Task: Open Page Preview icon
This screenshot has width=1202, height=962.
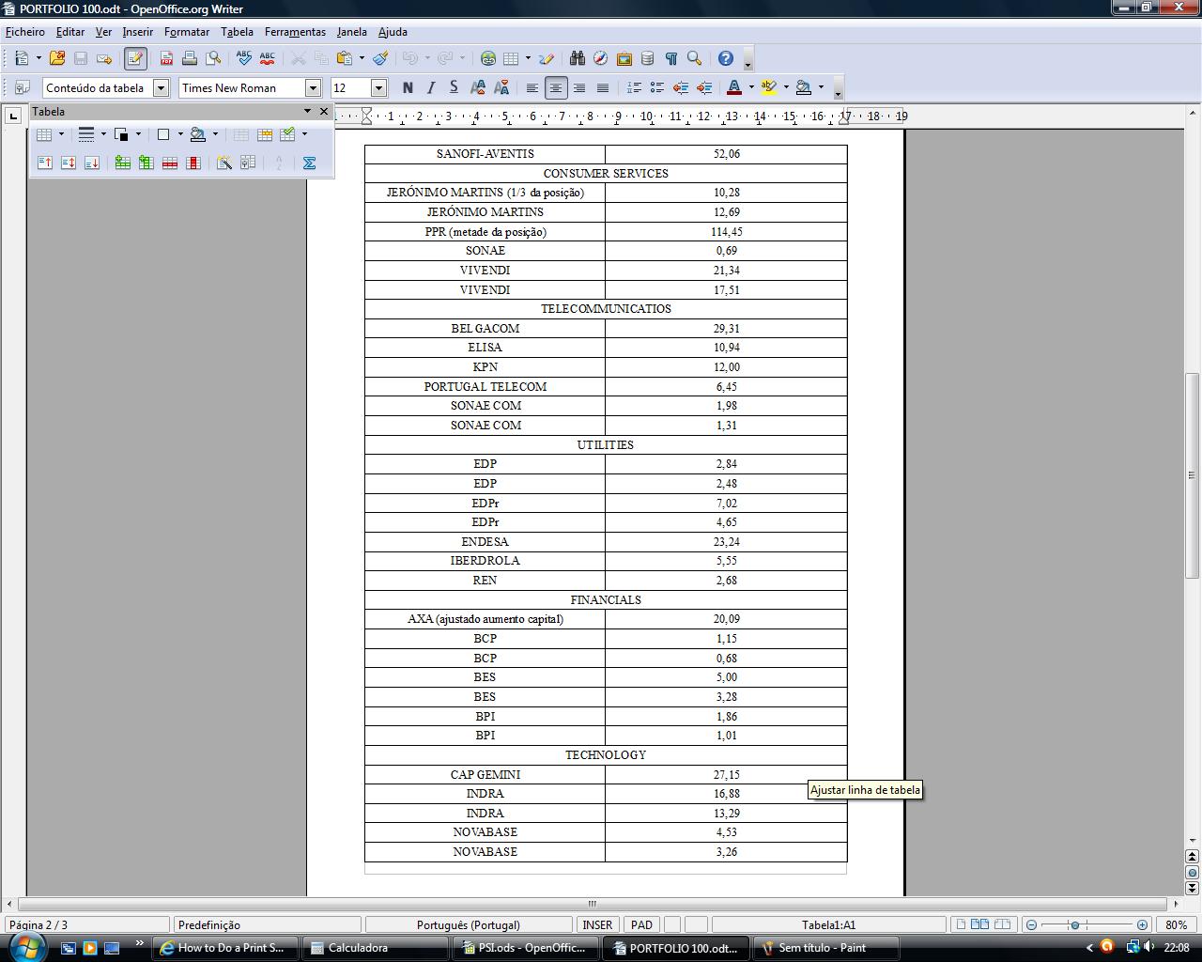Action: (213, 58)
